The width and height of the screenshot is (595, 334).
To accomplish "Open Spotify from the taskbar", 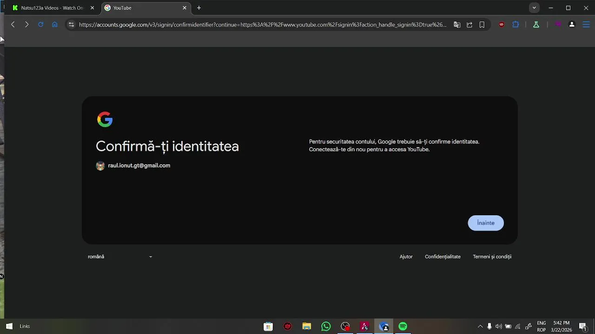I will pyautogui.click(x=403, y=327).
